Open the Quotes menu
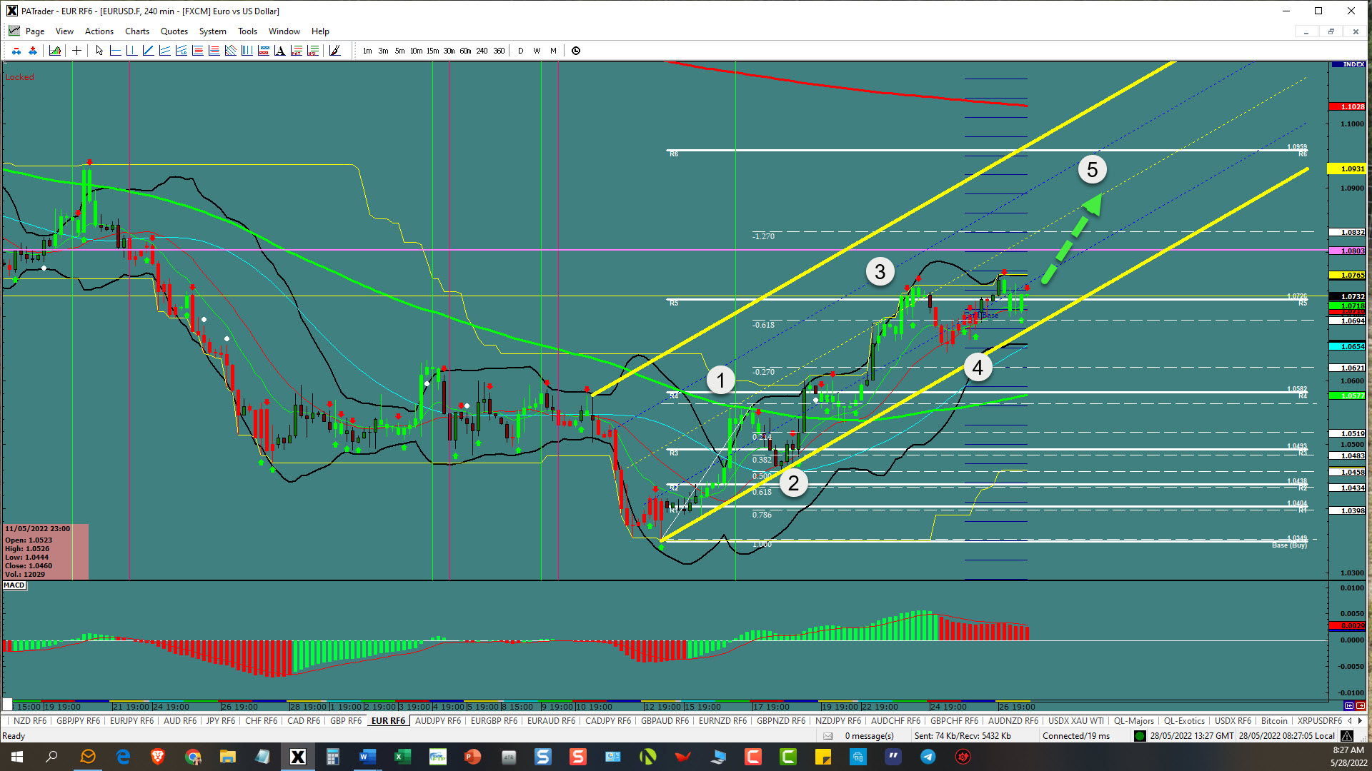This screenshot has width=1372, height=771. pyautogui.click(x=174, y=31)
